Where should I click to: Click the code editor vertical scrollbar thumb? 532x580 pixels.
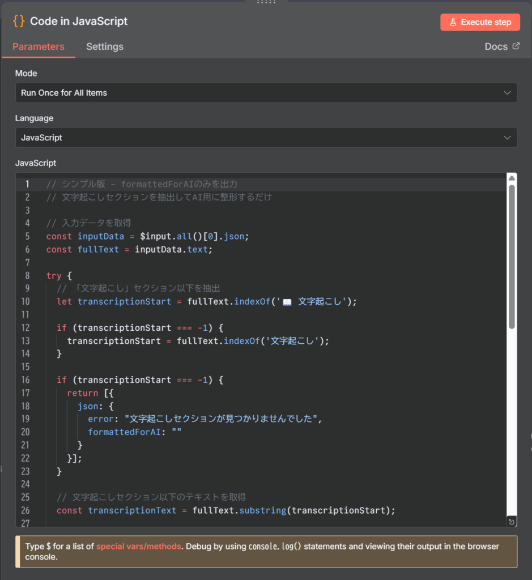[512, 255]
